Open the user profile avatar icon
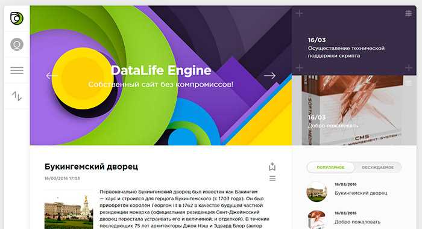422x229 pixels. click(x=17, y=44)
